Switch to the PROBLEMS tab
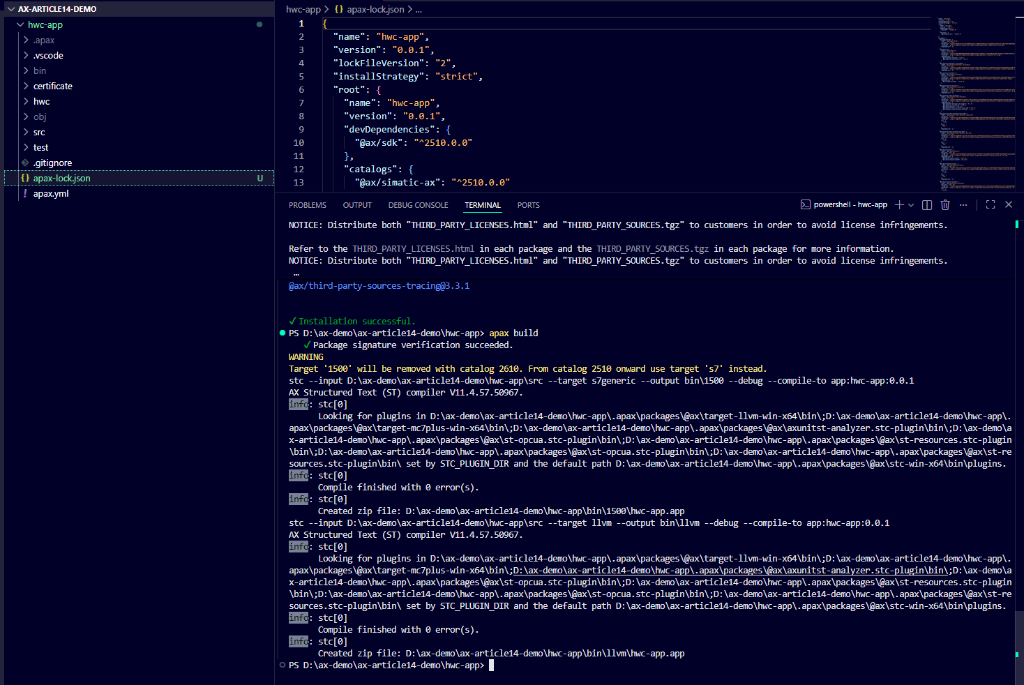The image size is (1024, 685). 308,205
